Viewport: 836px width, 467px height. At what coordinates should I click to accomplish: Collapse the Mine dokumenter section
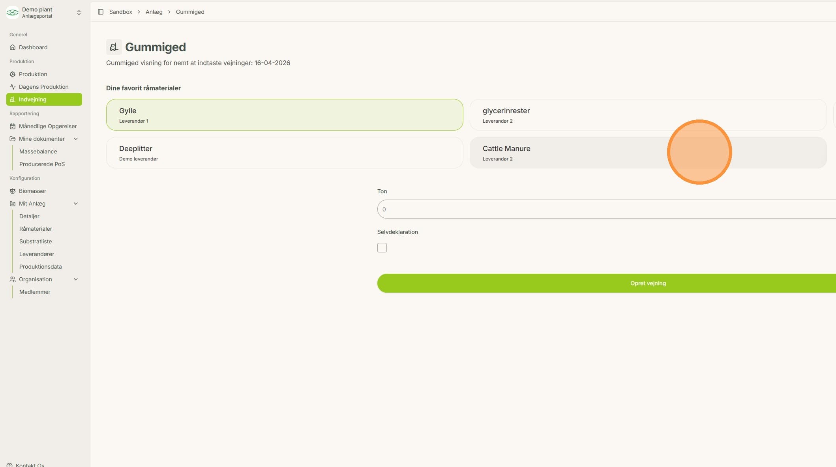(x=76, y=139)
